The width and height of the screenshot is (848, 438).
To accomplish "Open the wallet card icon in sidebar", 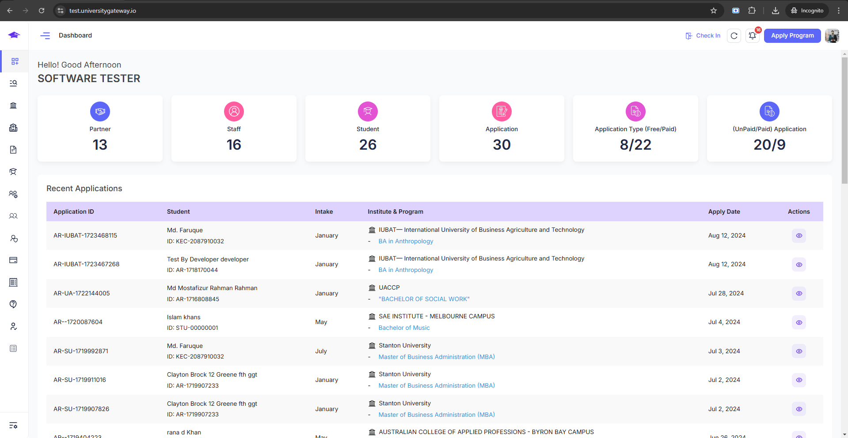I will coord(13,260).
